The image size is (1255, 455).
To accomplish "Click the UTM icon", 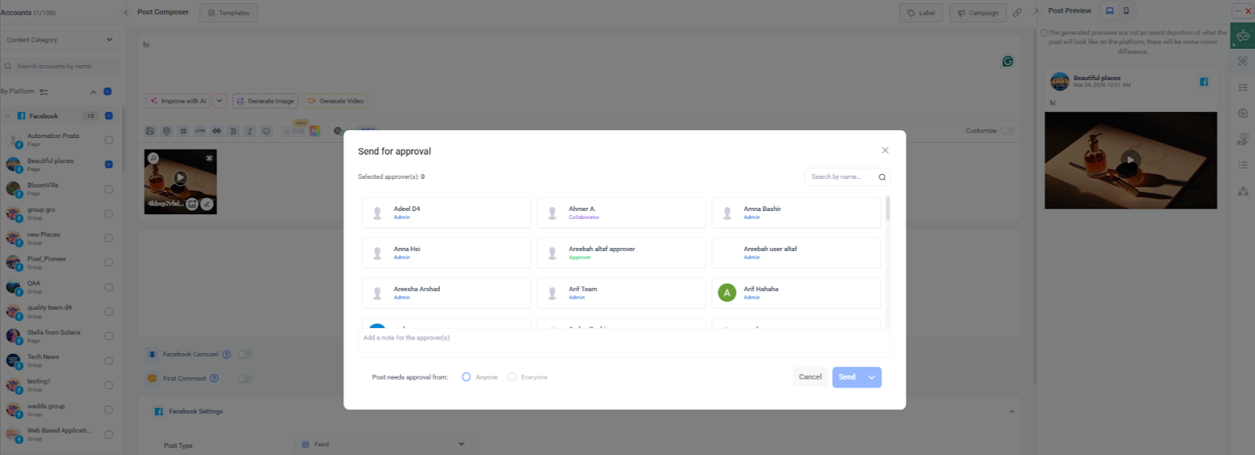I will [200, 131].
